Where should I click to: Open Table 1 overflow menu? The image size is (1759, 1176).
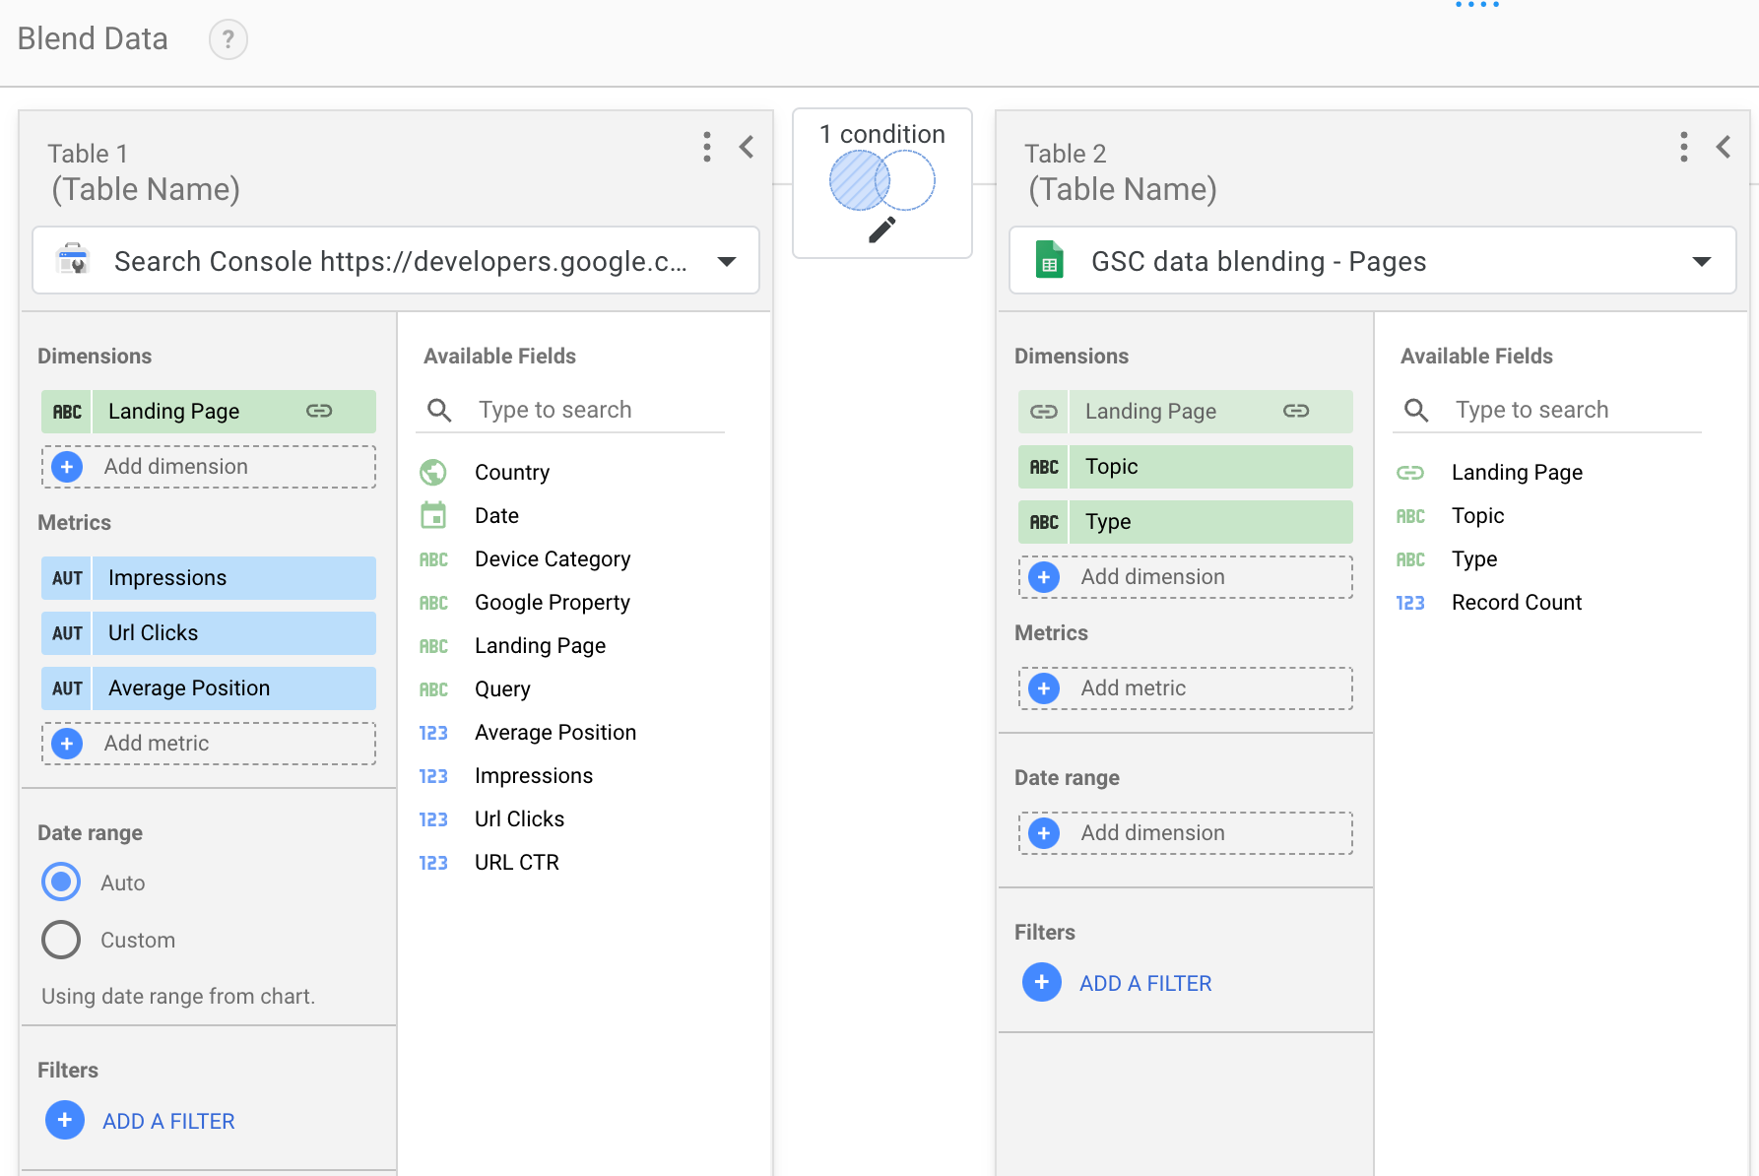click(706, 147)
